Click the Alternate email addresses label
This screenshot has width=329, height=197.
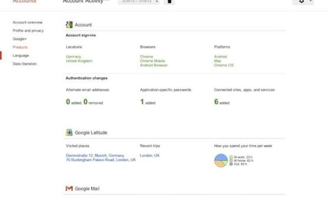88,90
